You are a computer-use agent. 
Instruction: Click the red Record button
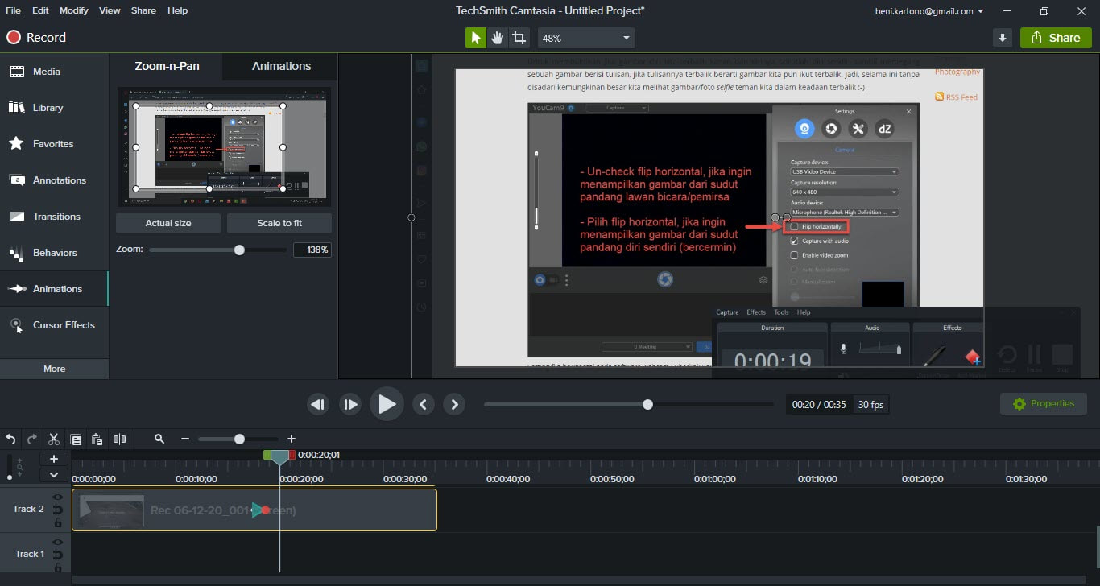36,38
